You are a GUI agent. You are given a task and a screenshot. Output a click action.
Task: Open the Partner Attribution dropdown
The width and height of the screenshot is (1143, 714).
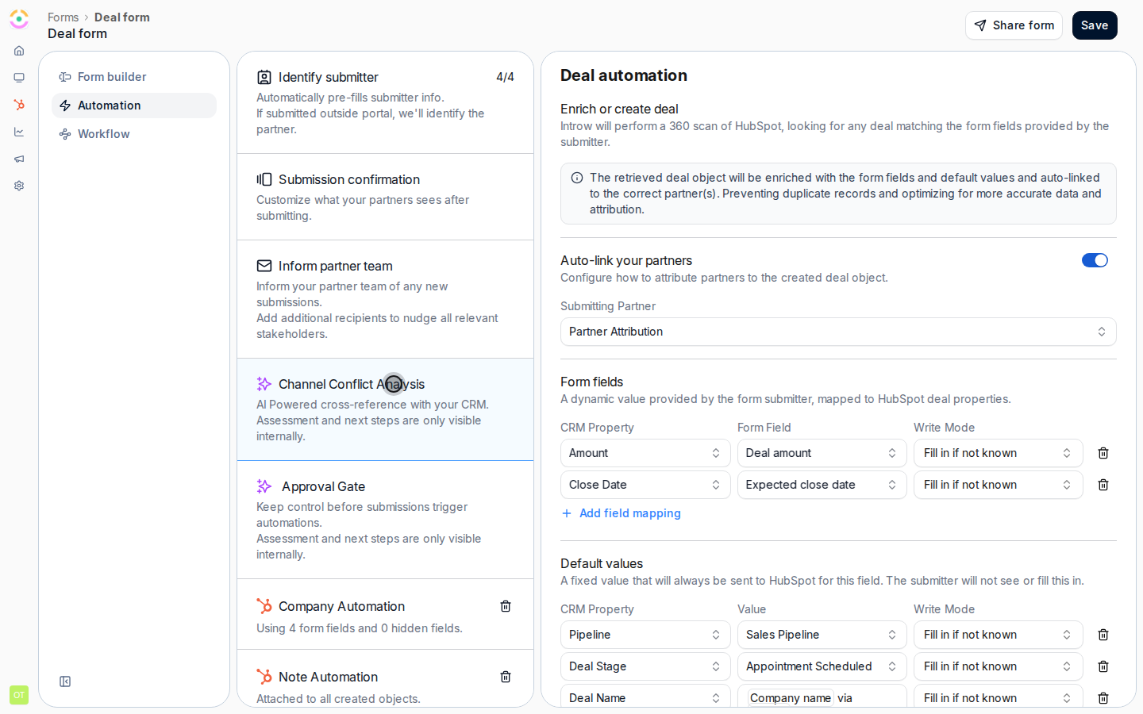pyautogui.click(x=838, y=332)
